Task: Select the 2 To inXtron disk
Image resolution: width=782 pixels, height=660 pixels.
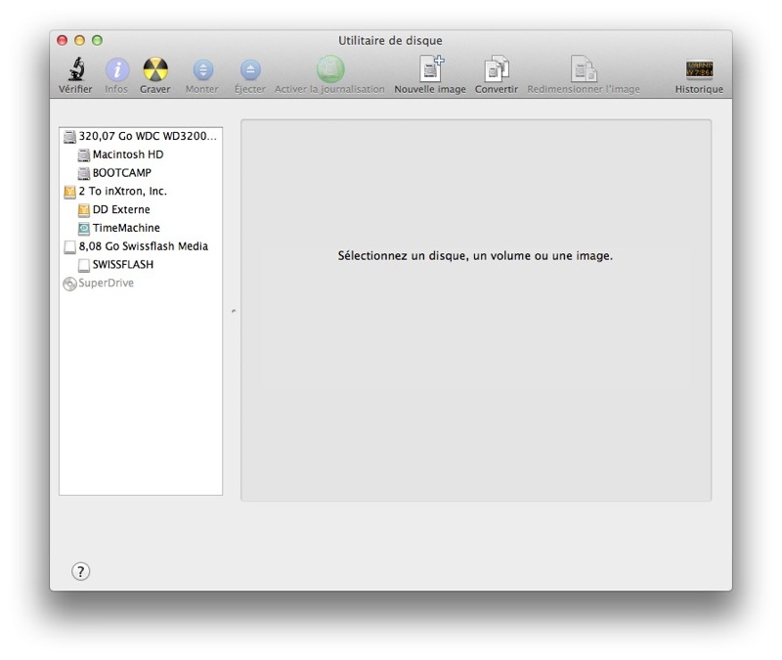Action: tap(122, 192)
